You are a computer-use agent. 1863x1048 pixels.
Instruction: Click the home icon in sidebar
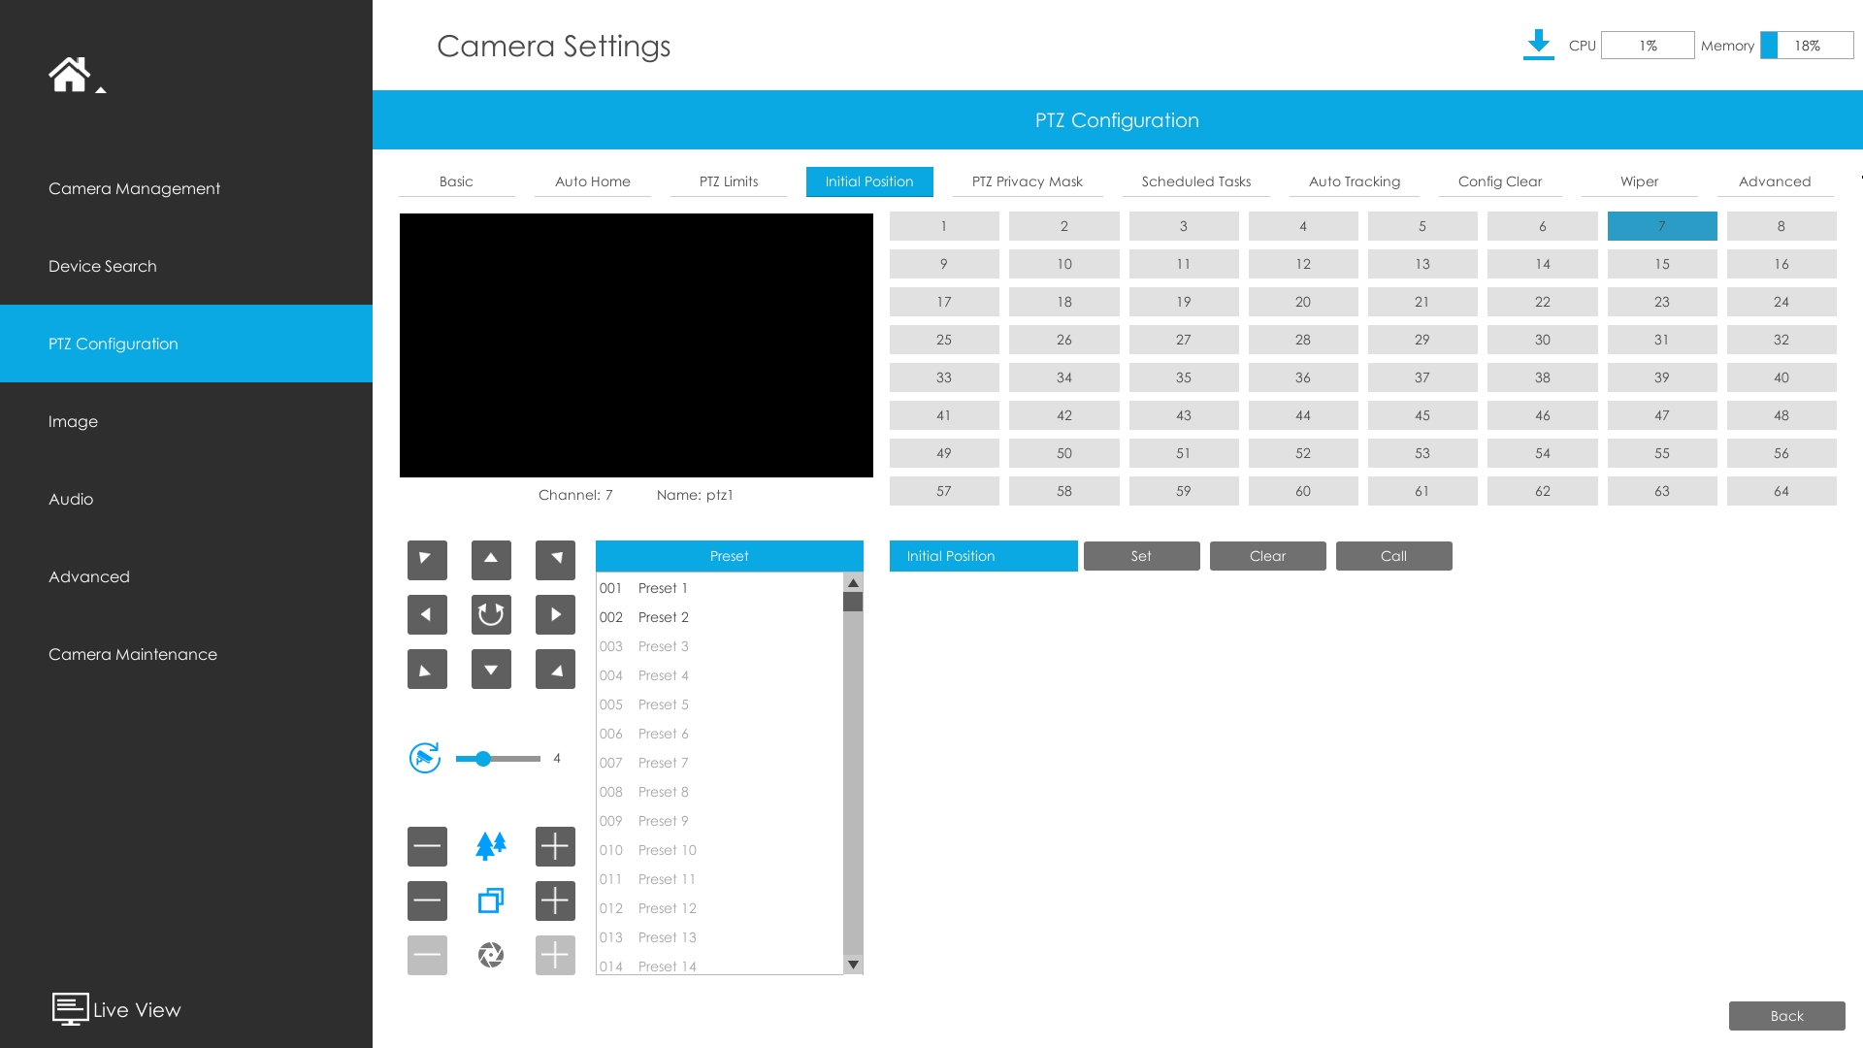(69, 75)
